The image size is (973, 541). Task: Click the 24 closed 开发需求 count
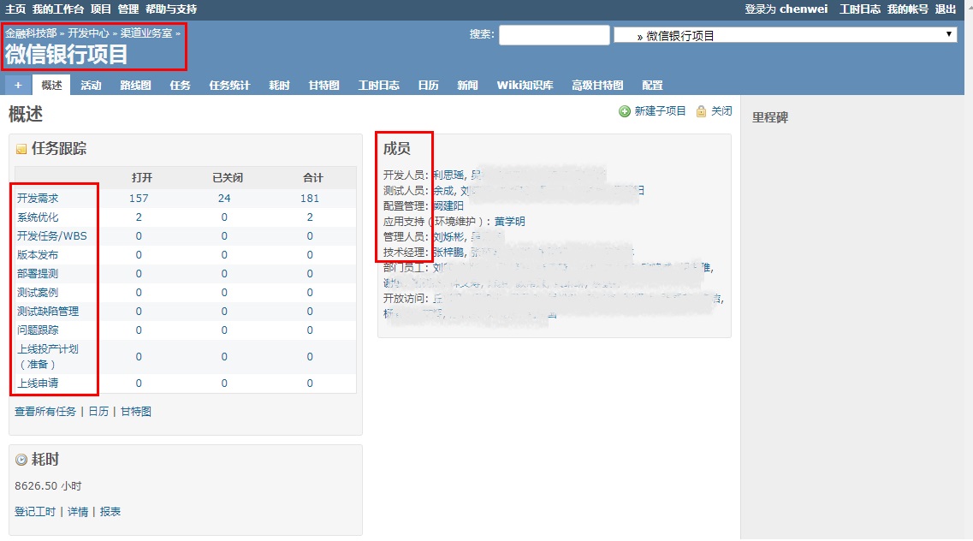(x=224, y=198)
